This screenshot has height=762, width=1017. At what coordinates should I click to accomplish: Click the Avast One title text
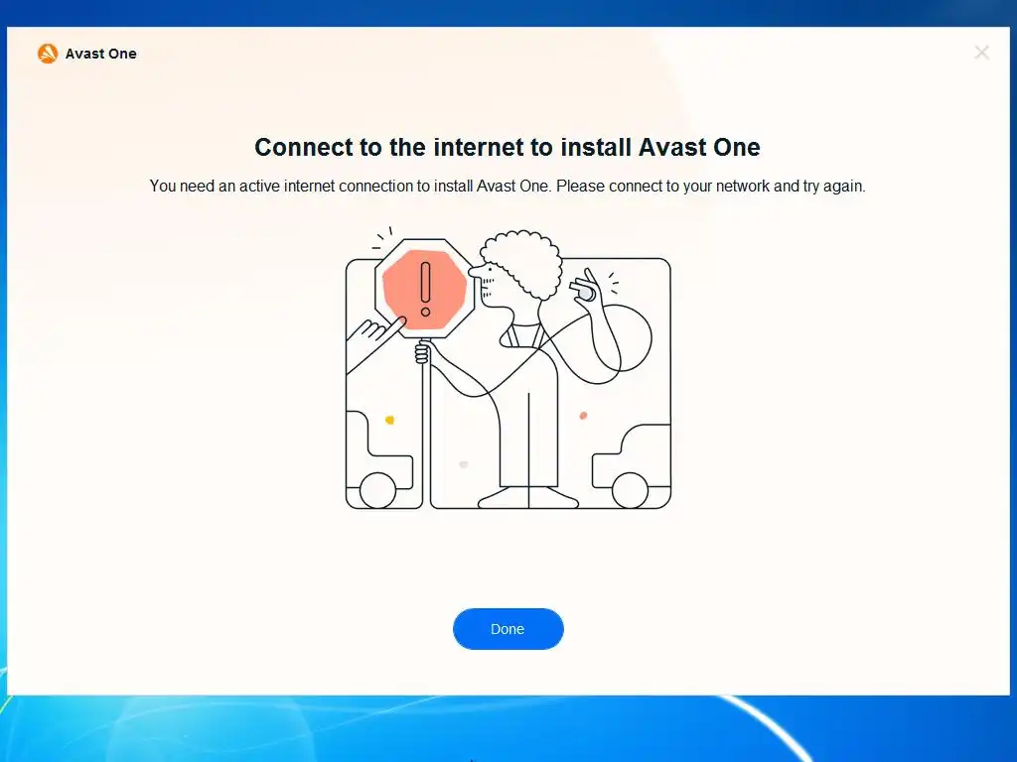[x=100, y=54]
